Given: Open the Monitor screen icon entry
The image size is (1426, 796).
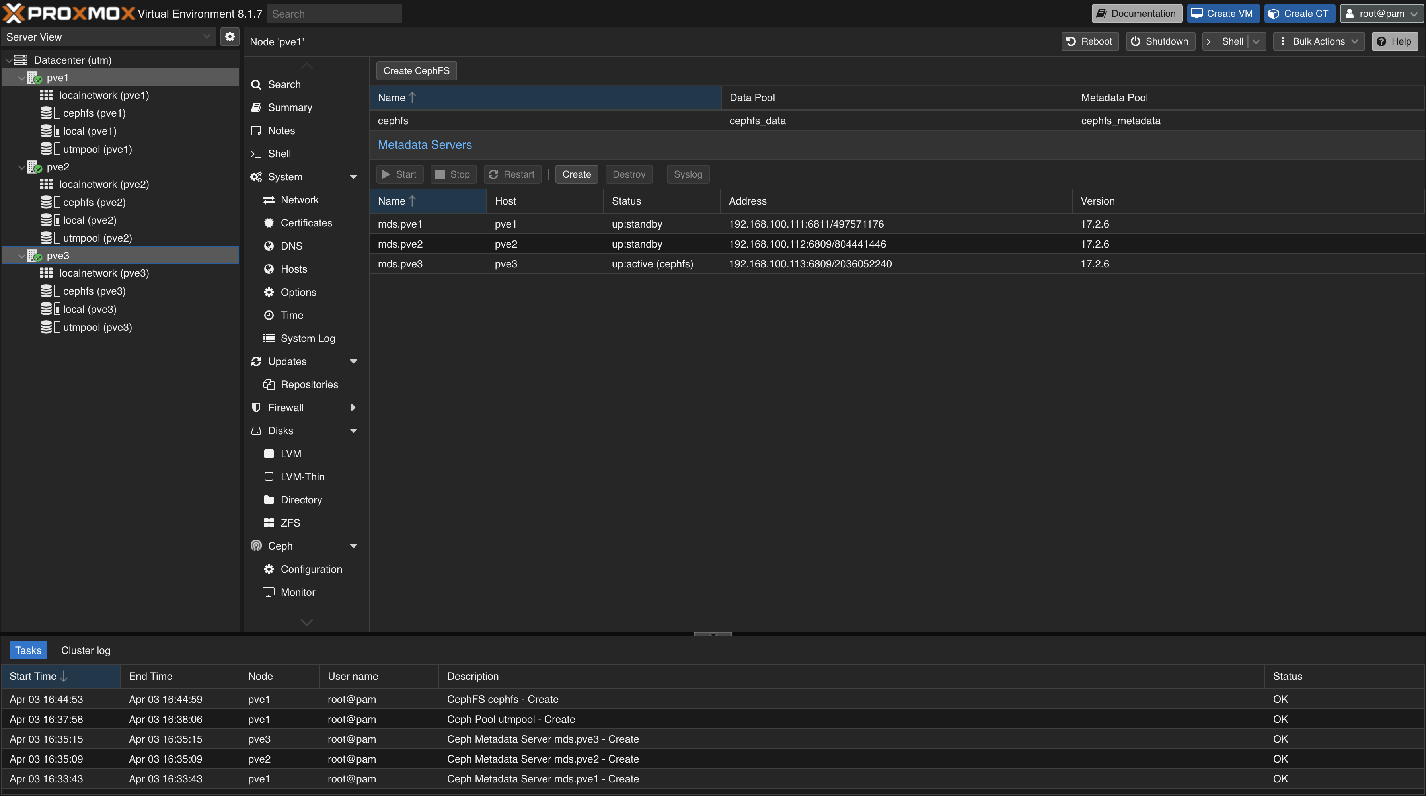Looking at the screenshot, I should point(269,592).
